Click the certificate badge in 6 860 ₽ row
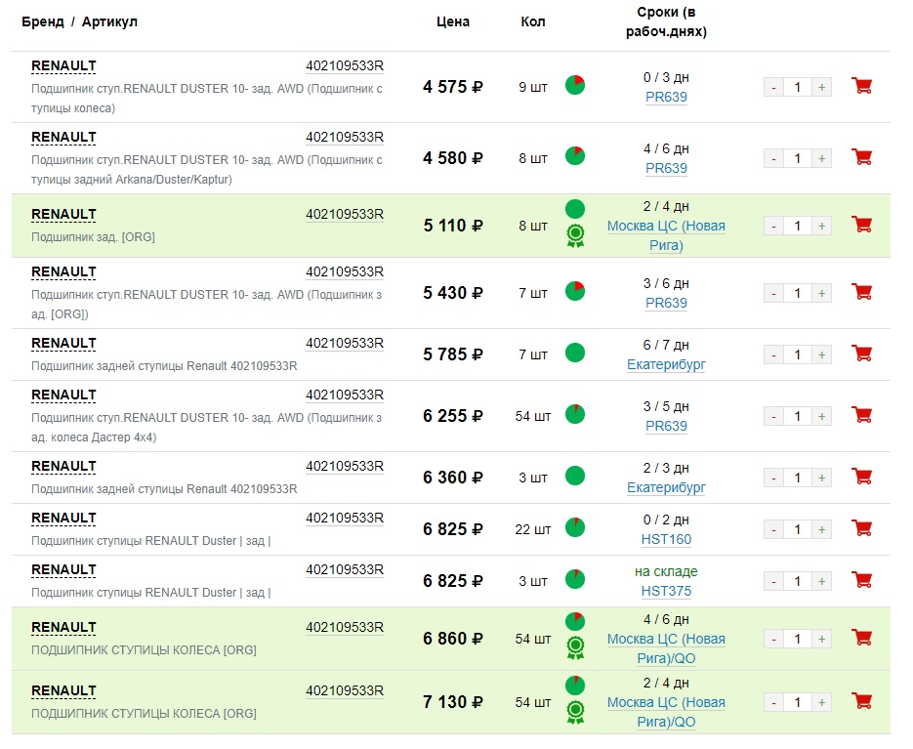Screen dimensions: 913x749 coord(575,648)
